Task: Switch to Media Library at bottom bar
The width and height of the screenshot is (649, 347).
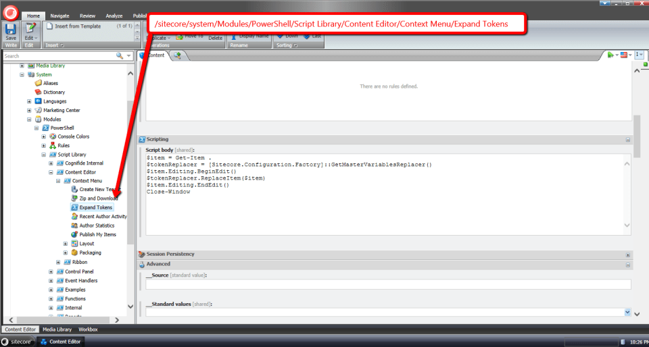Action: 57,329
